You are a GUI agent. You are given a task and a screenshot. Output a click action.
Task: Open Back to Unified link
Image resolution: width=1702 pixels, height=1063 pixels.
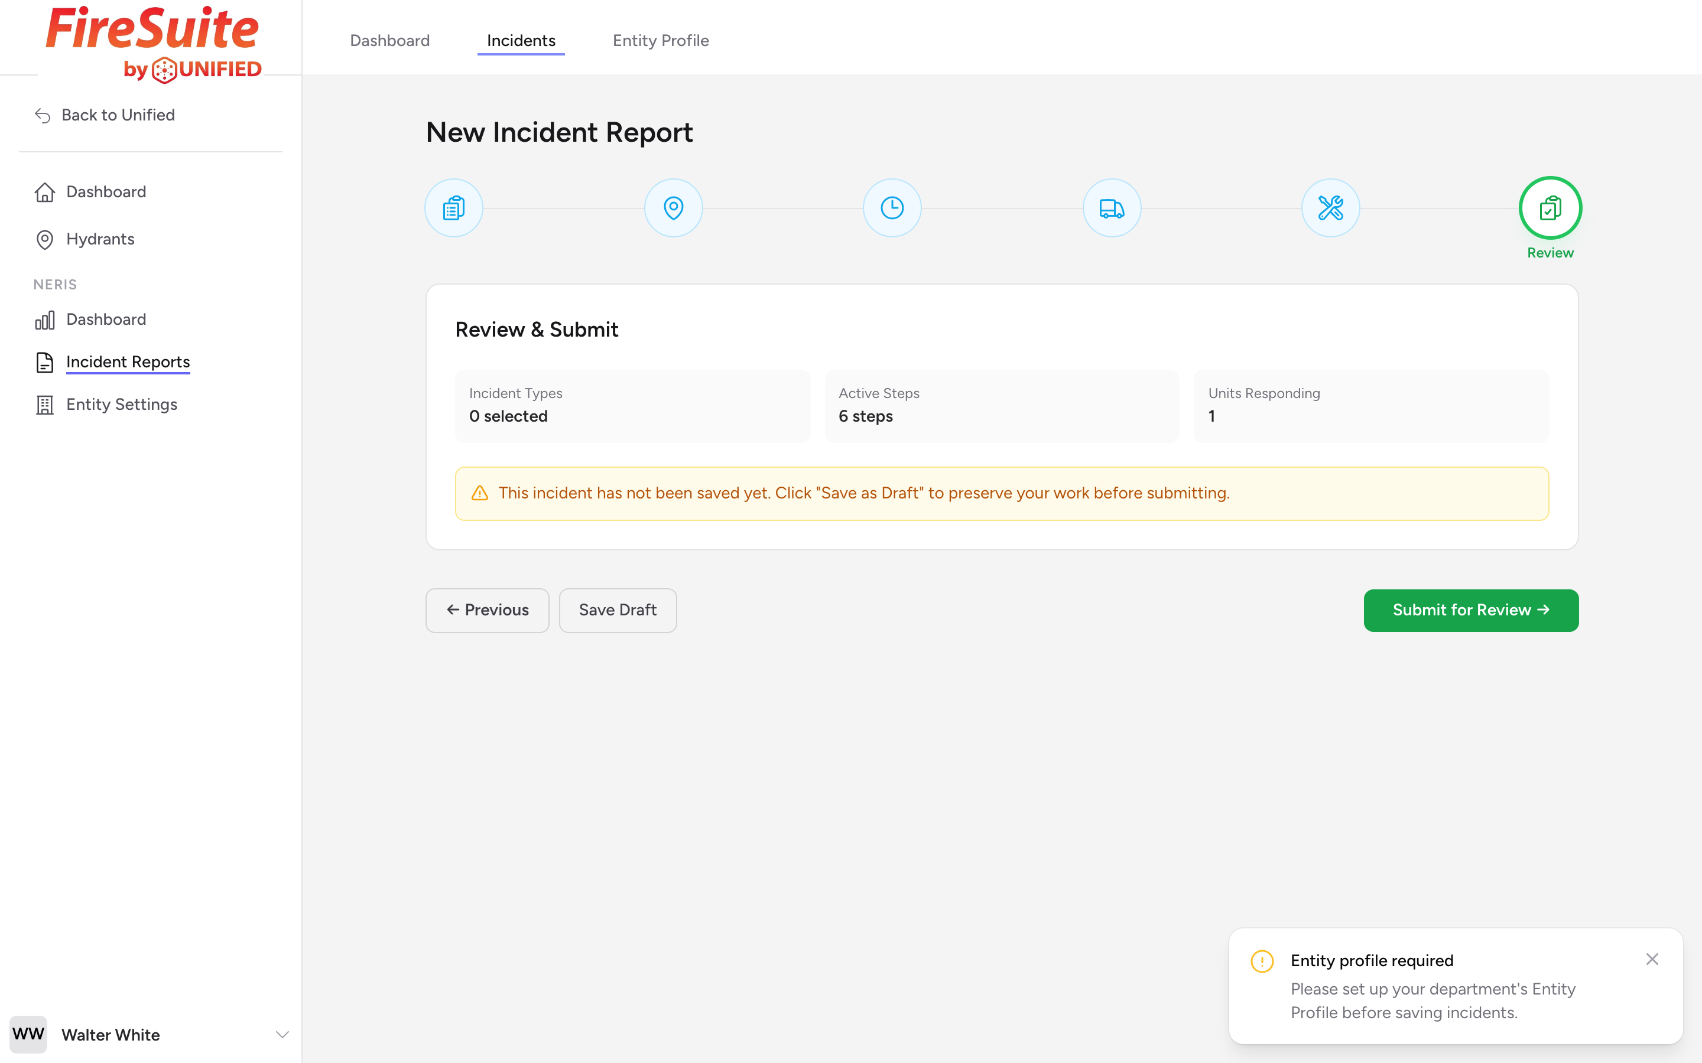(105, 115)
